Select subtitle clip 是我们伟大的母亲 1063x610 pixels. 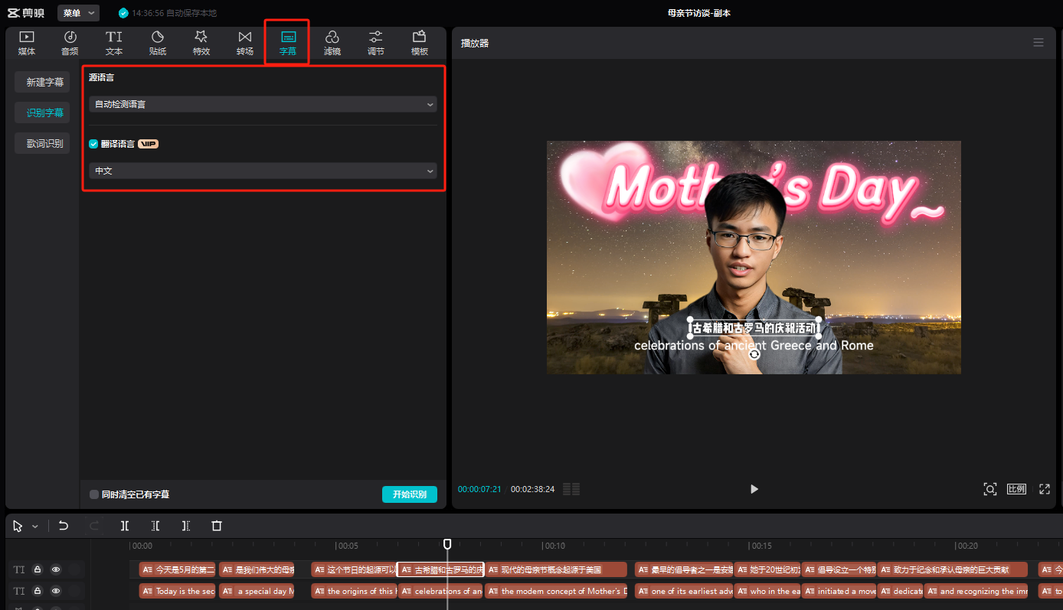pyautogui.click(x=257, y=569)
